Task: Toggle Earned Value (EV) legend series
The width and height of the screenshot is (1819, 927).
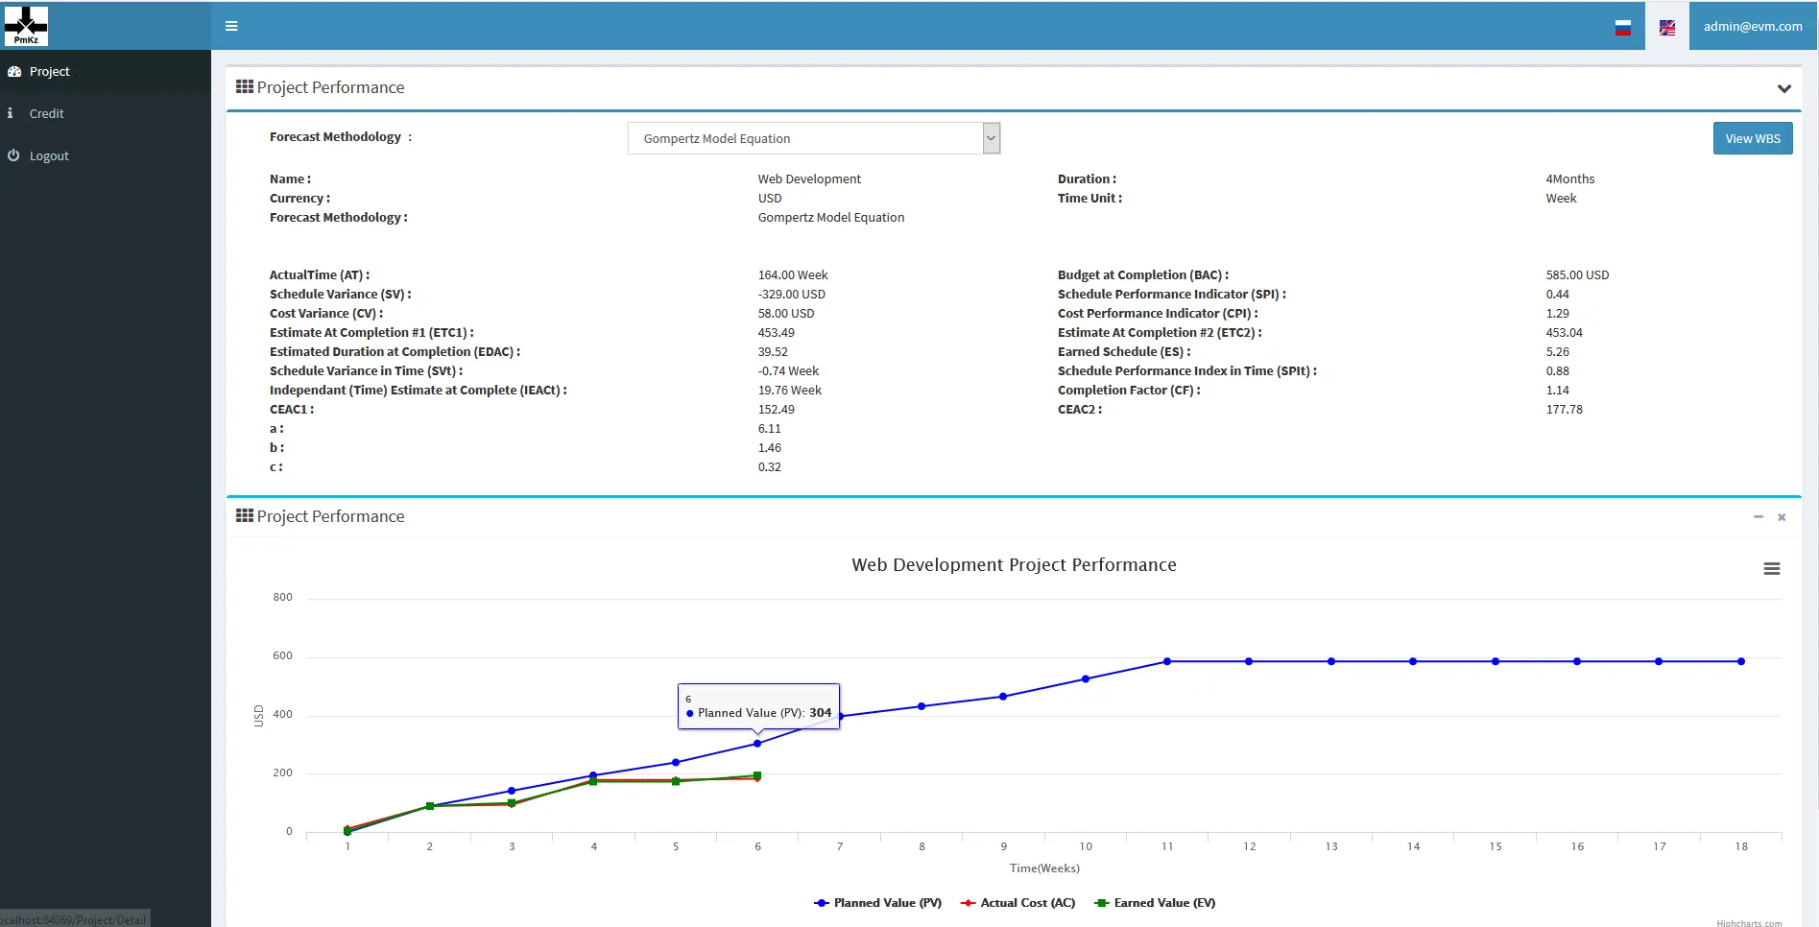Action: (x=1155, y=903)
